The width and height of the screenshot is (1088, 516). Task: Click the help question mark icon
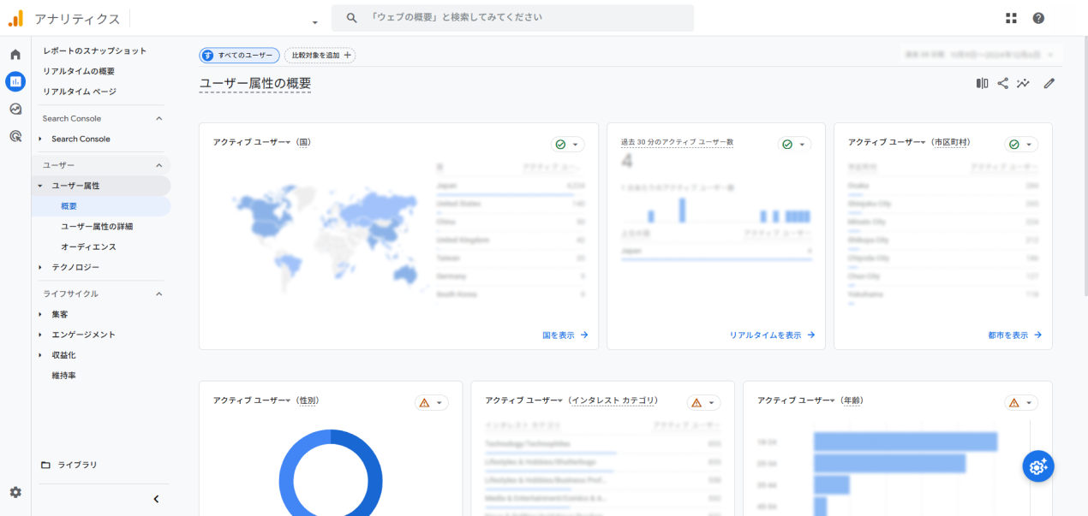pyautogui.click(x=1038, y=18)
